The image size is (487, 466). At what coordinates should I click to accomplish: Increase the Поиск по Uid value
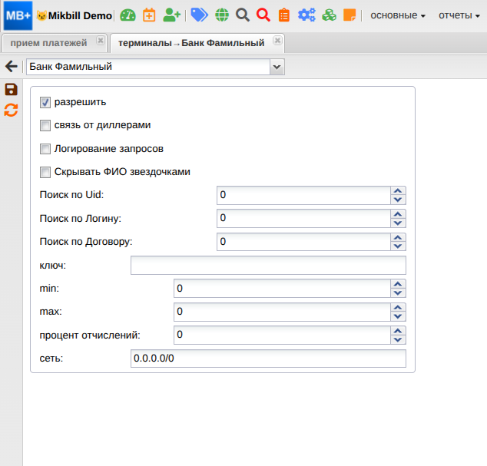pyautogui.click(x=398, y=191)
